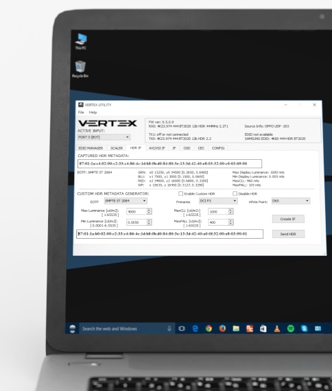Click the MaxFALL 400 value field
Image resolution: width=332 pixels, height=391 pixels.
pyautogui.click(x=219, y=222)
